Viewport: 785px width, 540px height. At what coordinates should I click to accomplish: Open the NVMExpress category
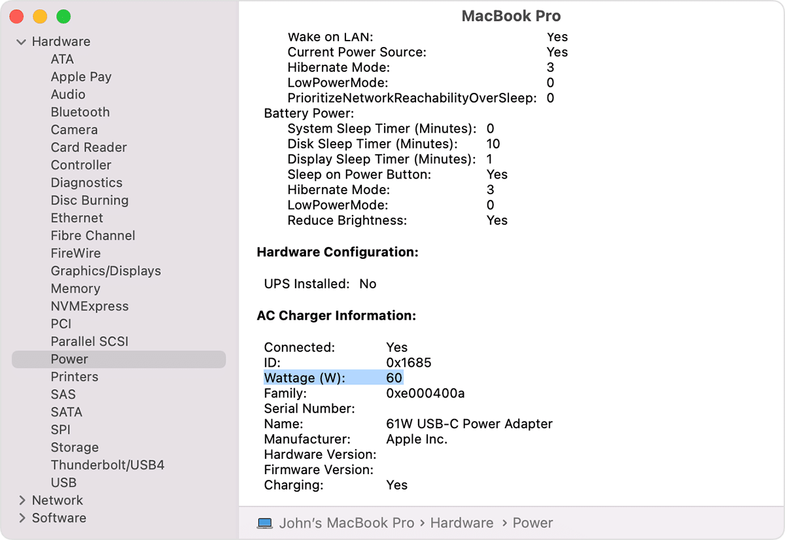pyautogui.click(x=90, y=307)
